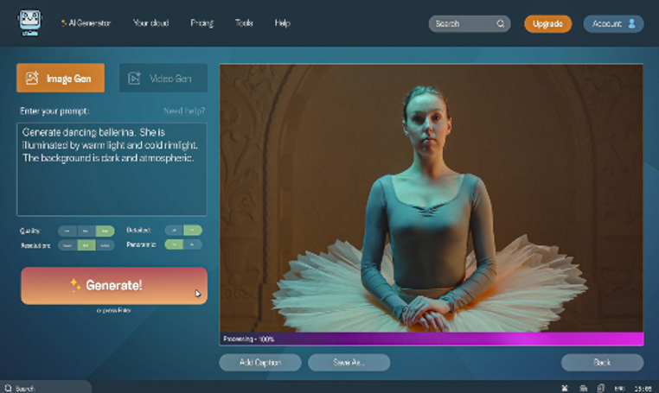Click the robot logo icon
Viewport: 659px width, 393px height.
[x=29, y=22]
